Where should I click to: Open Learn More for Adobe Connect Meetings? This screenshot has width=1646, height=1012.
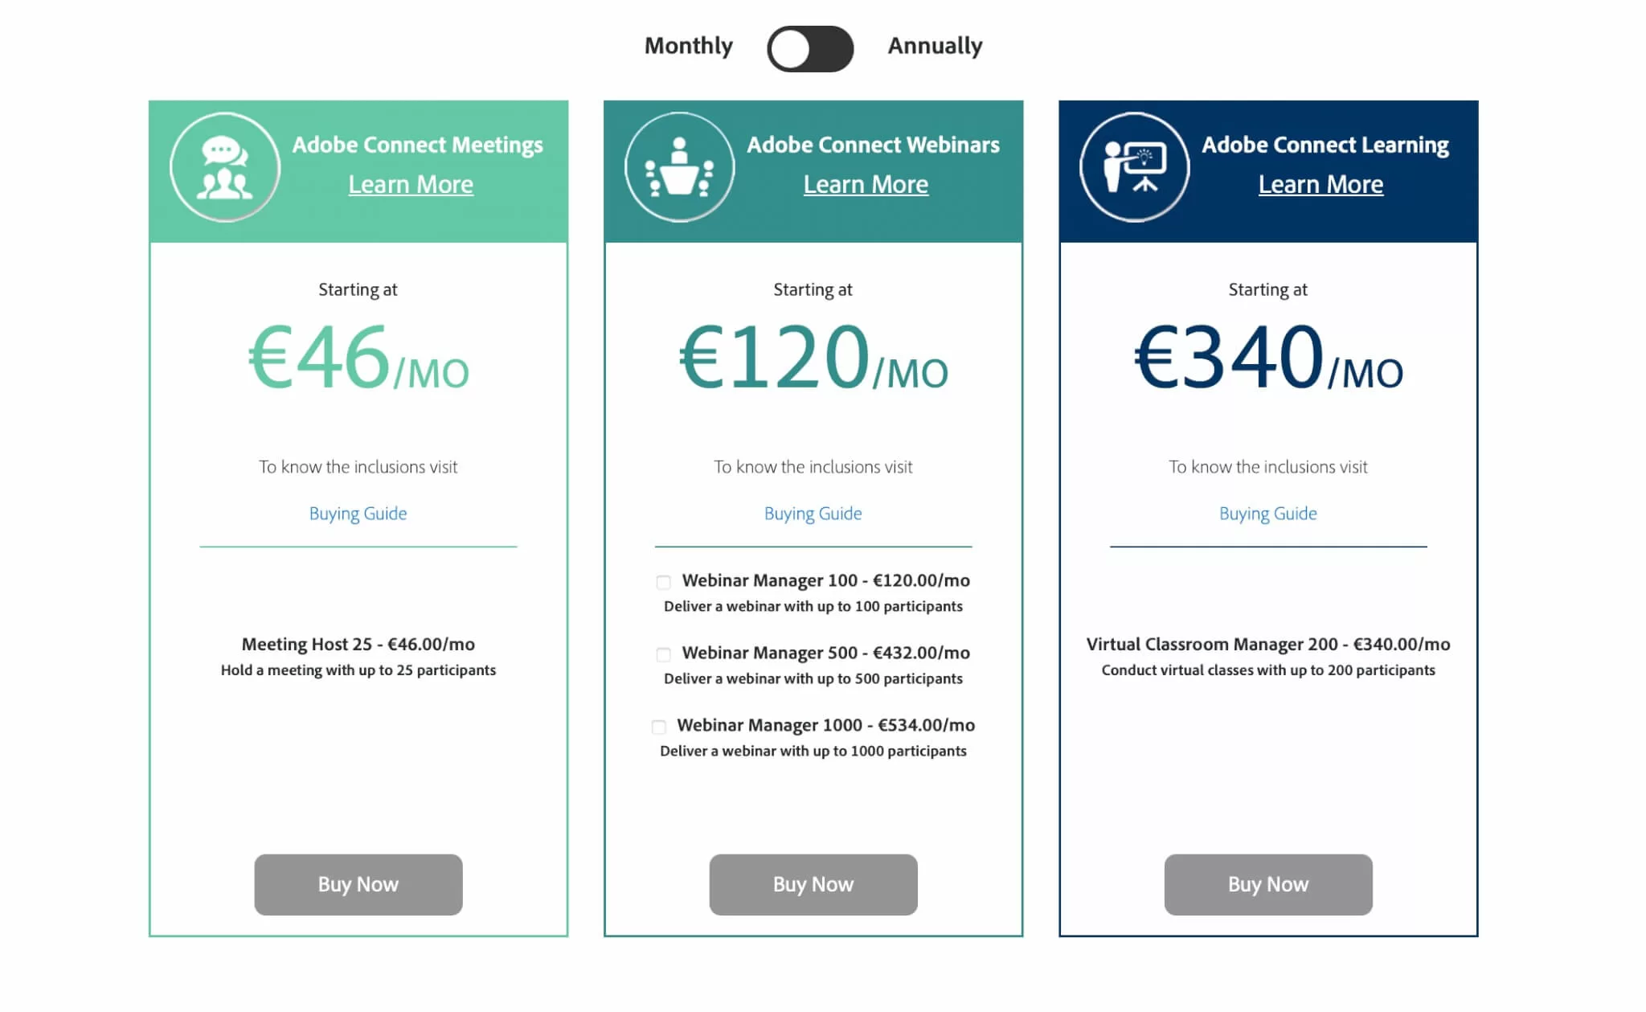click(410, 184)
